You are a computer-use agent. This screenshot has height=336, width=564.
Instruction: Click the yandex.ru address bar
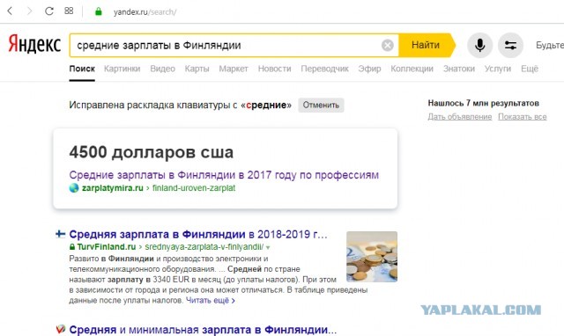click(x=145, y=11)
